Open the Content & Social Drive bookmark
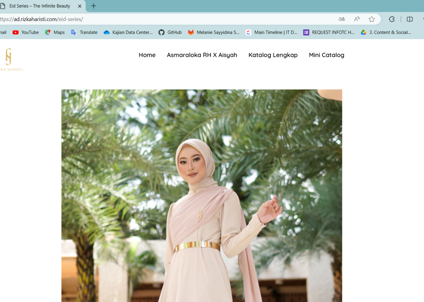This screenshot has height=302, width=424. coord(386,32)
